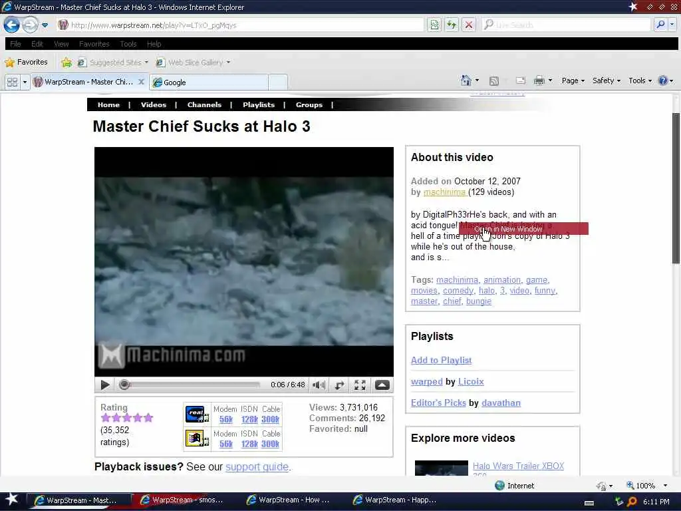Go to Home in site navigation
Viewport: 681px width, 511px height.
point(108,104)
